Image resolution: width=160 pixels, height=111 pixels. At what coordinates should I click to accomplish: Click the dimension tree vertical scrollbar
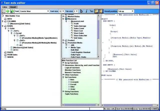98,36
